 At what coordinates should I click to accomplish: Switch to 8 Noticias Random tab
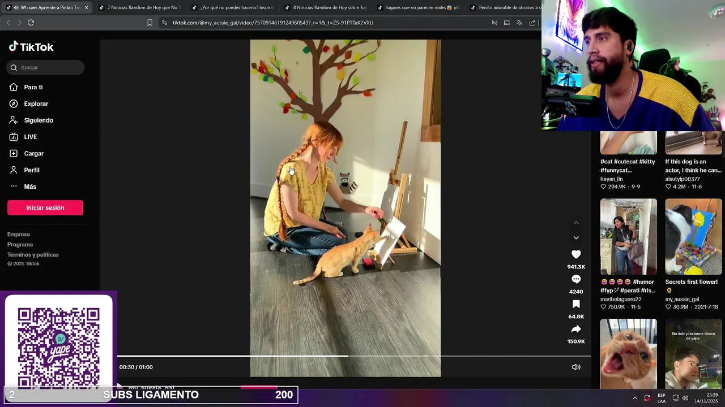(x=326, y=7)
